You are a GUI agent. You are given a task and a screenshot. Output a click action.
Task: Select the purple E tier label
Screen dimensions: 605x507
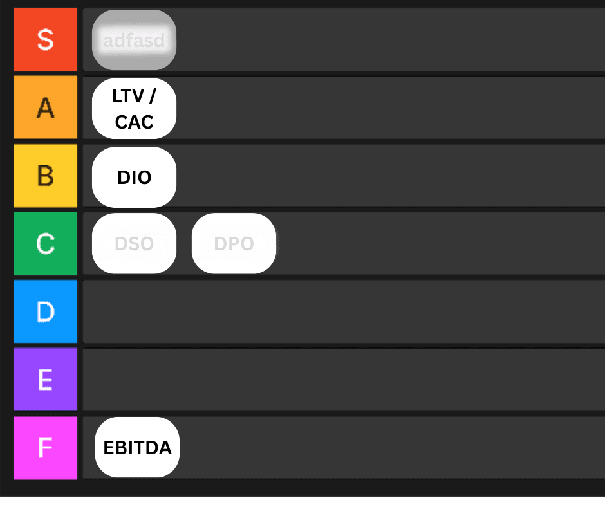pyautogui.click(x=46, y=380)
